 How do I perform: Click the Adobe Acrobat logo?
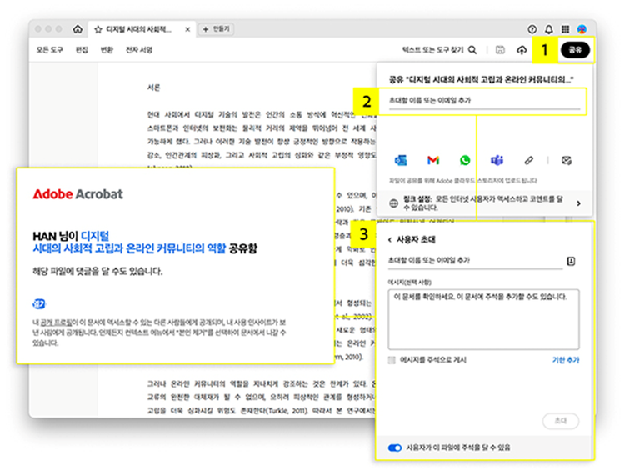click(77, 194)
